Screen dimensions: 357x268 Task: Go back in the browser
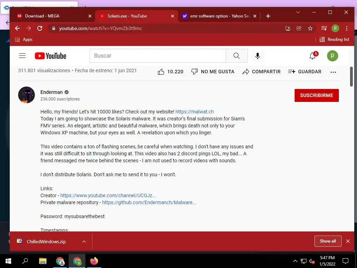point(17,28)
